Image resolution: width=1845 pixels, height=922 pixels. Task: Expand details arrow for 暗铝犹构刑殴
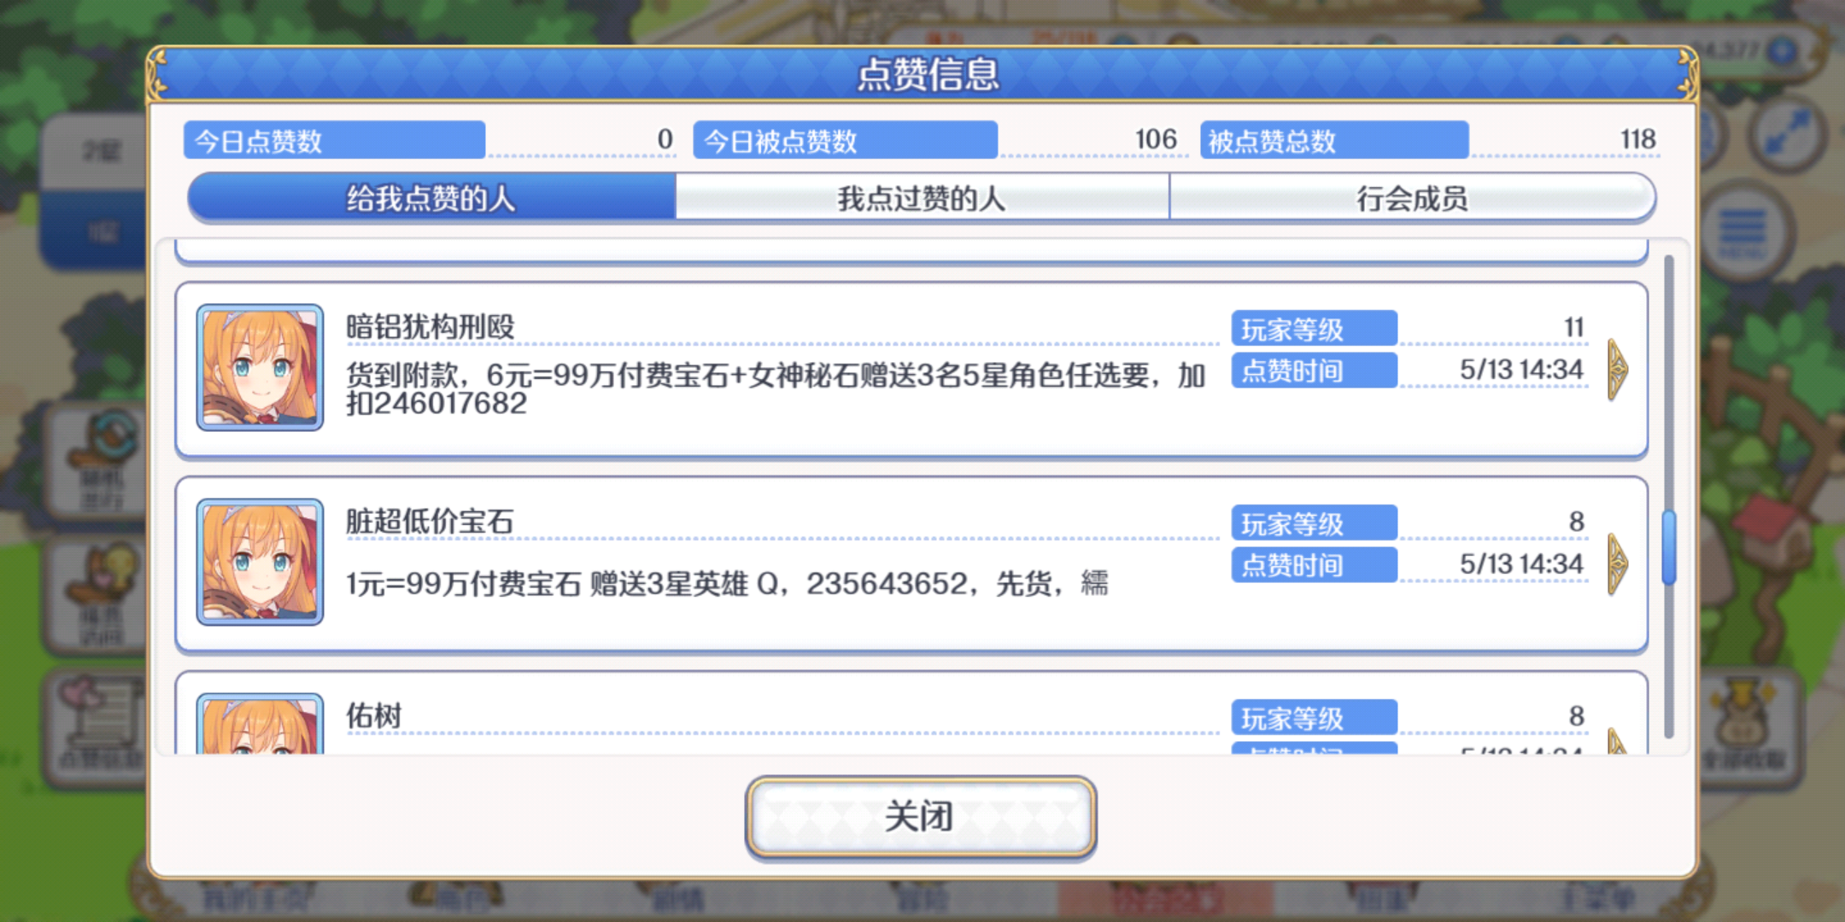tap(1617, 369)
